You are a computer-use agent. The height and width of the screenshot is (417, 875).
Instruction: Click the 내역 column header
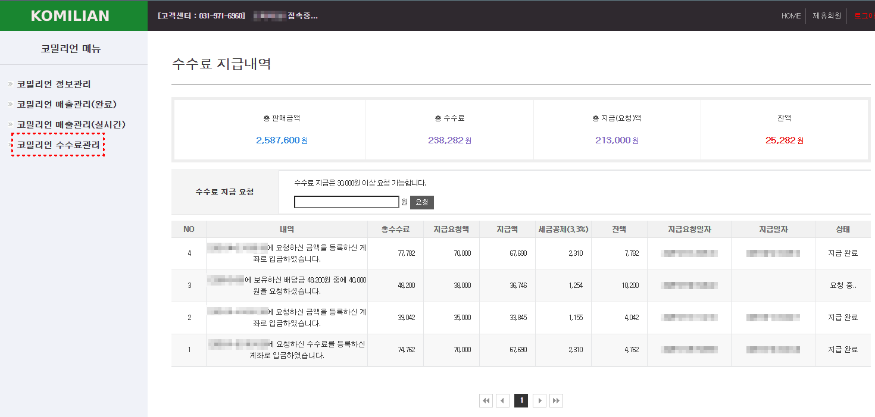pyautogui.click(x=287, y=230)
